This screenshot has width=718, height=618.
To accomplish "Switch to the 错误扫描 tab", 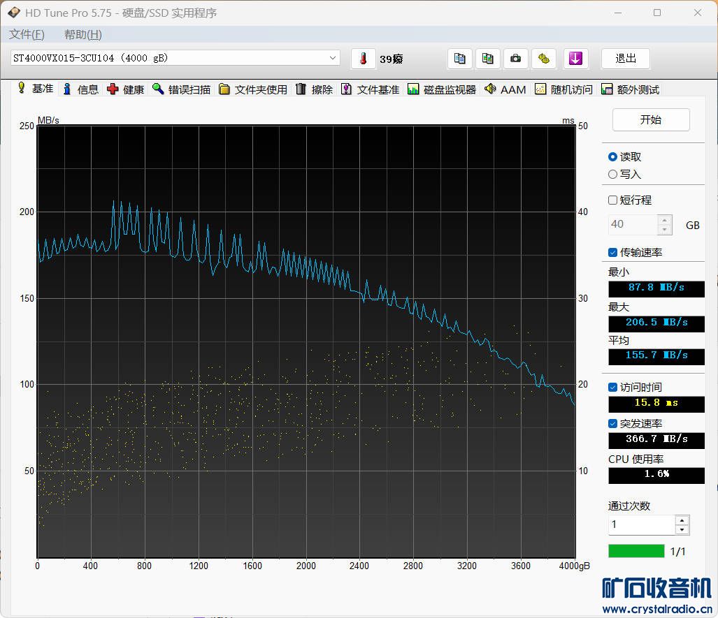I will tap(182, 89).
